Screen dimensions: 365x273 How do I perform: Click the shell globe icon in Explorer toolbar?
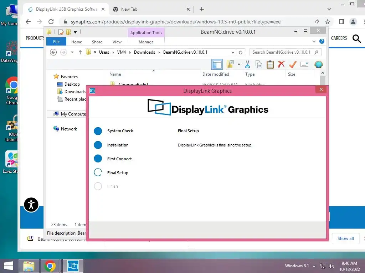[x=318, y=64]
